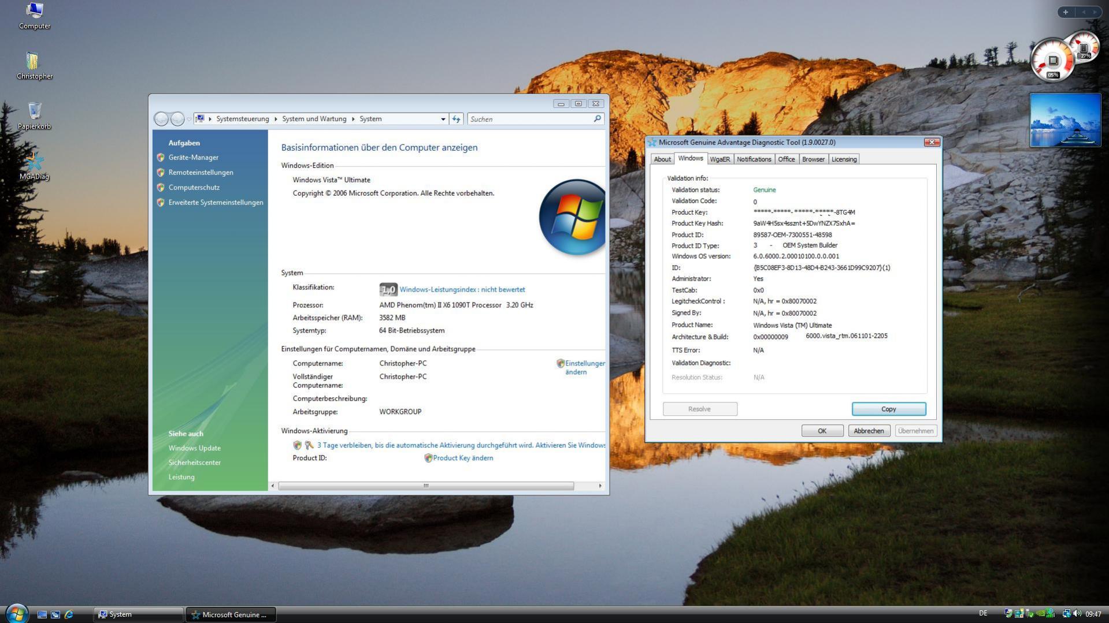Click Einstellungen ändern link
1109x623 pixels.
(x=585, y=367)
